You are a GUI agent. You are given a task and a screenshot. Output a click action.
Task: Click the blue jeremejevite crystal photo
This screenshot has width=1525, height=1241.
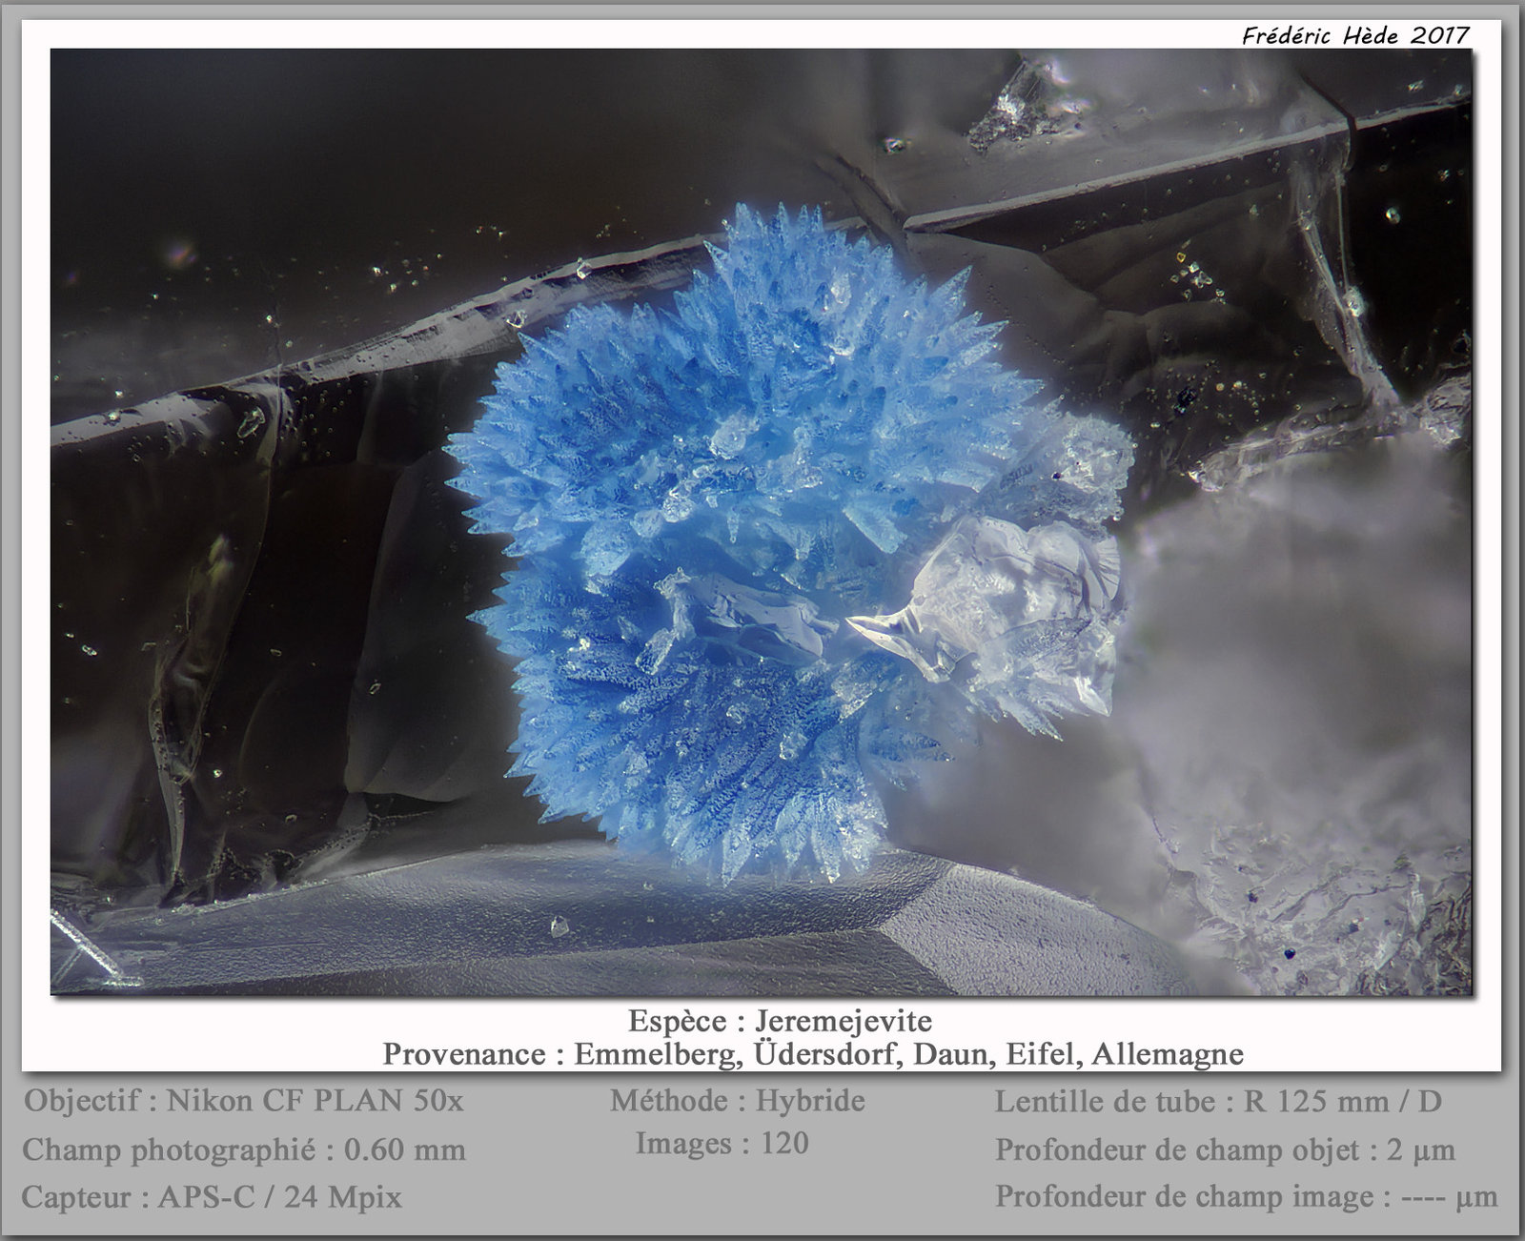[x=762, y=521]
